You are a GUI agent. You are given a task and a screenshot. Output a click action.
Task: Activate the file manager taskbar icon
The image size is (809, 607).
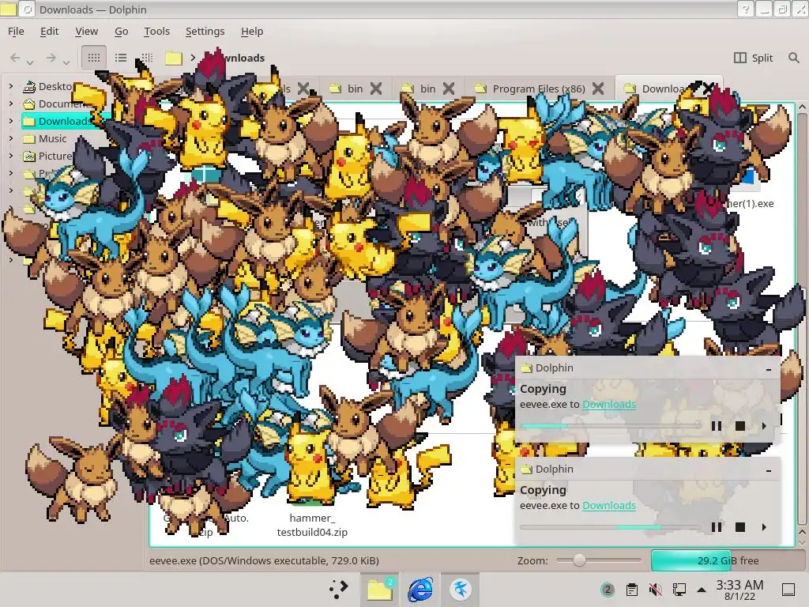pyautogui.click(x=379, y=589)
